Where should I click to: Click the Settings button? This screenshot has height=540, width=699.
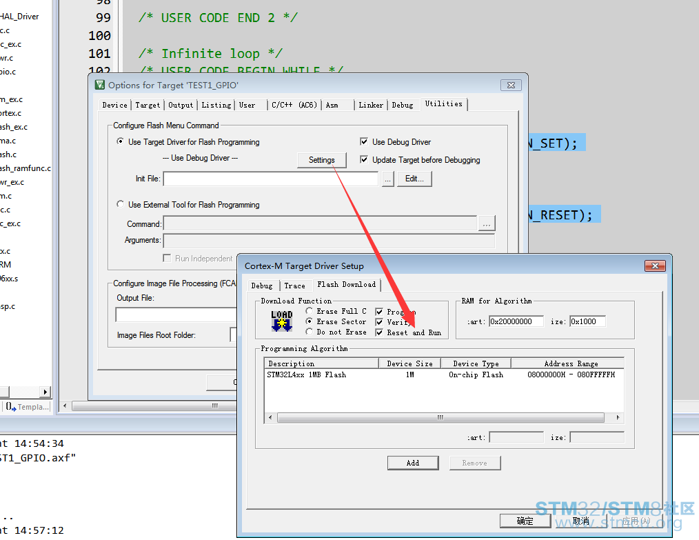(x=321, y=160)
